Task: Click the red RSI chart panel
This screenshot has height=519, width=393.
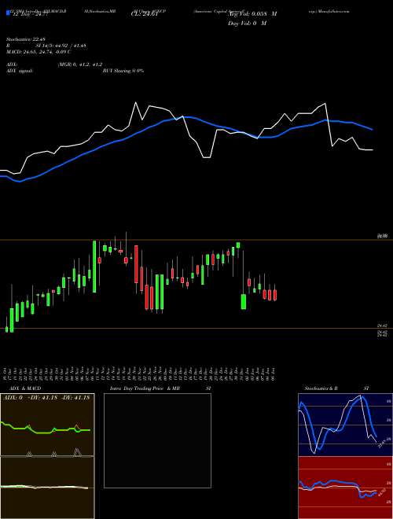Action: pyautogui.click(x=345, y=488)
